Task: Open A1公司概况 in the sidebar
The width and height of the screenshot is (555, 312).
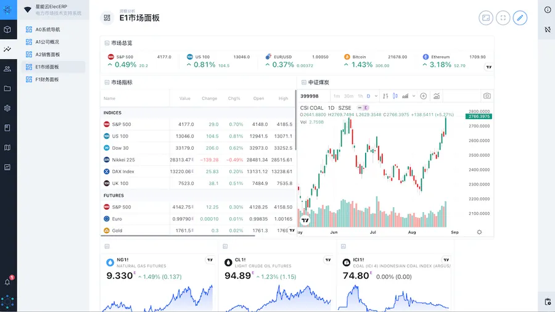Action: coord(53,42)
